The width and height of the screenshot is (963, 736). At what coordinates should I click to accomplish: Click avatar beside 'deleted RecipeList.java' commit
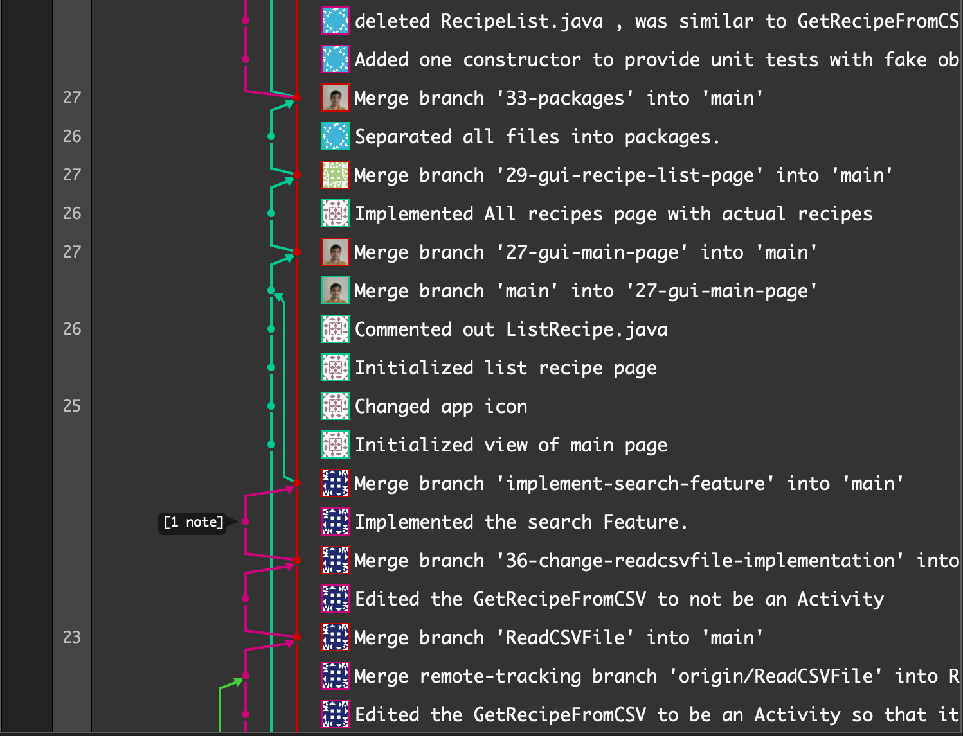tap(336, 21)
